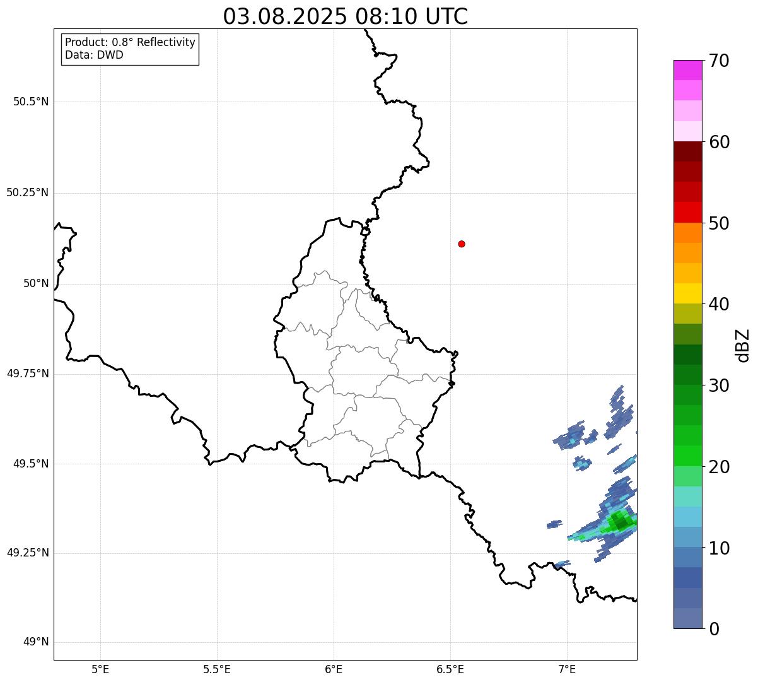Click the Product: 0.8° Reflectivity label
This screenshot has width=758, height=682.
(131, 42)
